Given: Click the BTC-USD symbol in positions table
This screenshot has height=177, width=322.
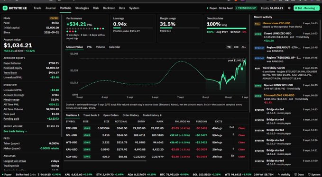Looking at the screenshot, I should tap(71, 128).
